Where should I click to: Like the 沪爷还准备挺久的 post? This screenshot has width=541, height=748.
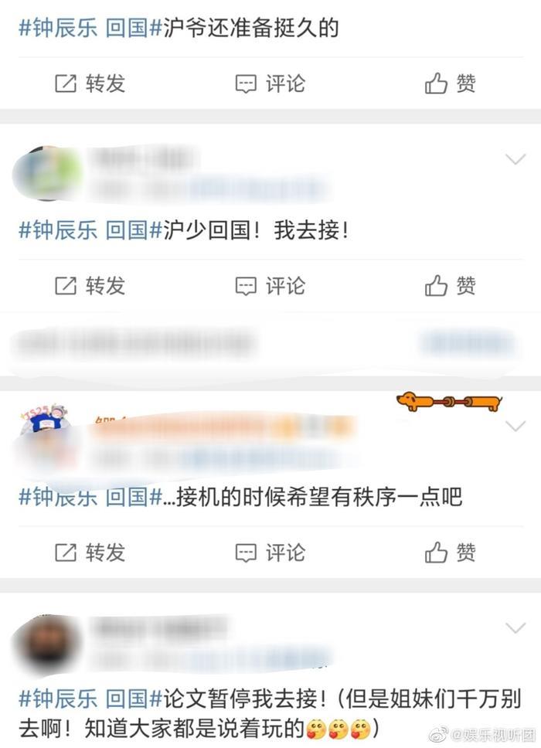450,84
